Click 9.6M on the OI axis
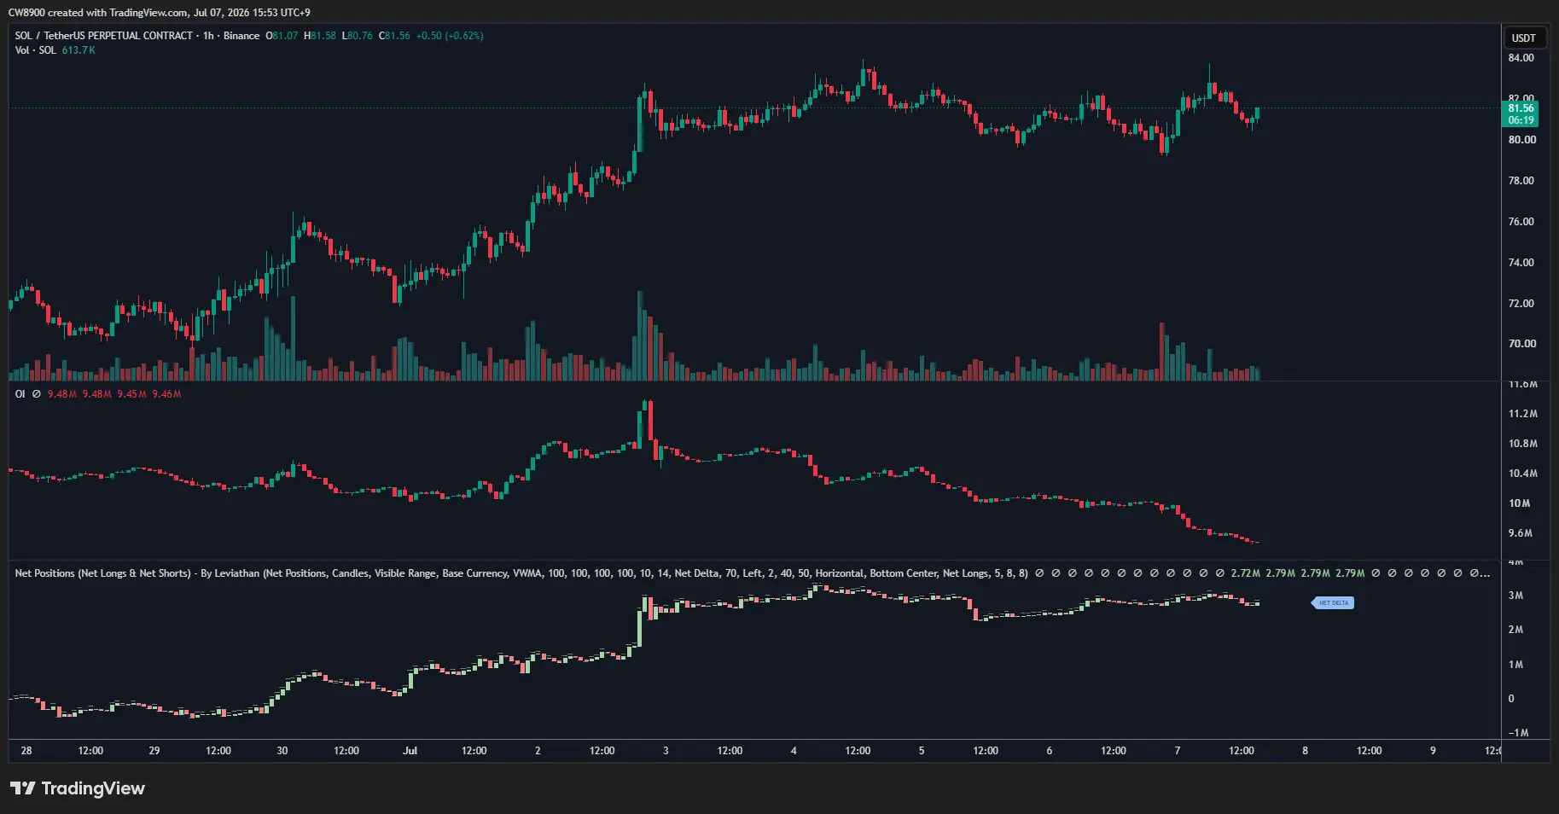The width and height of the screenshot is (1559, 814). pyautogui.click(x=1520, y=533)
